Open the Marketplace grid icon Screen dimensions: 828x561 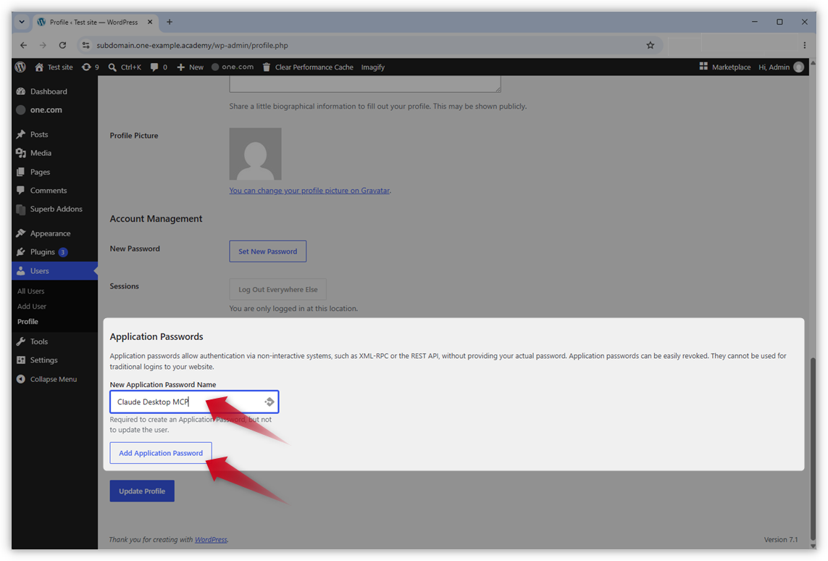[703, 66]
